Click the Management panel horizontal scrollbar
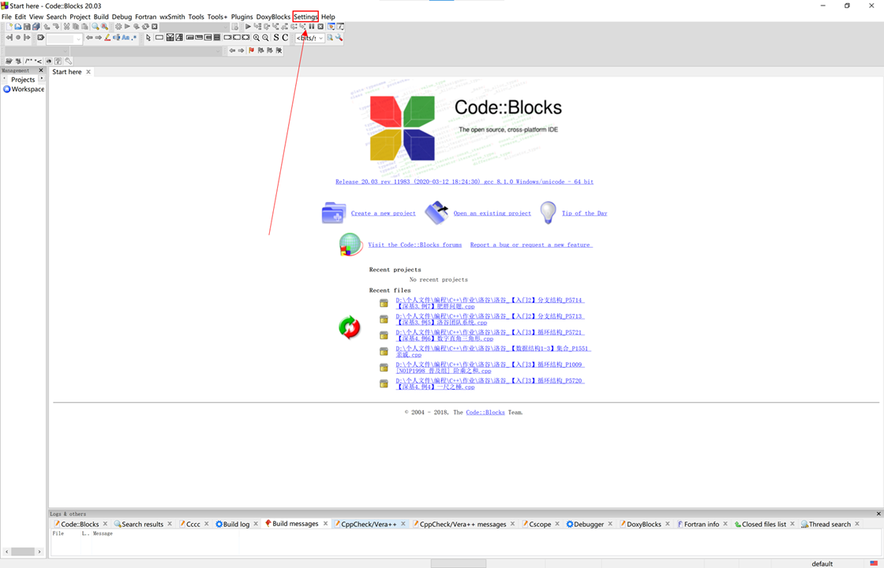 coord(23,551)
